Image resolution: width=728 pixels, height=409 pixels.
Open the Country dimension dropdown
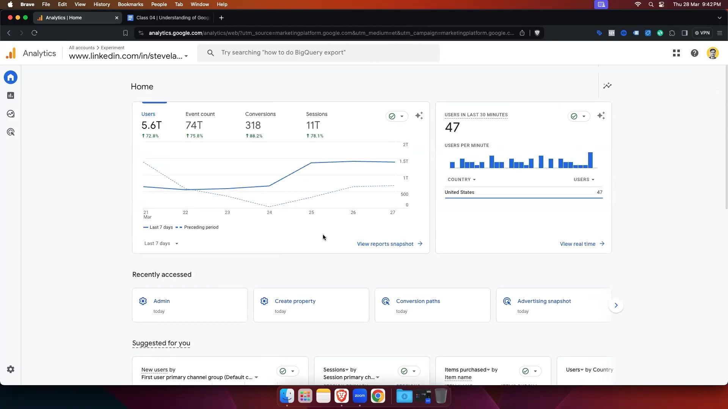click(461, 180)
